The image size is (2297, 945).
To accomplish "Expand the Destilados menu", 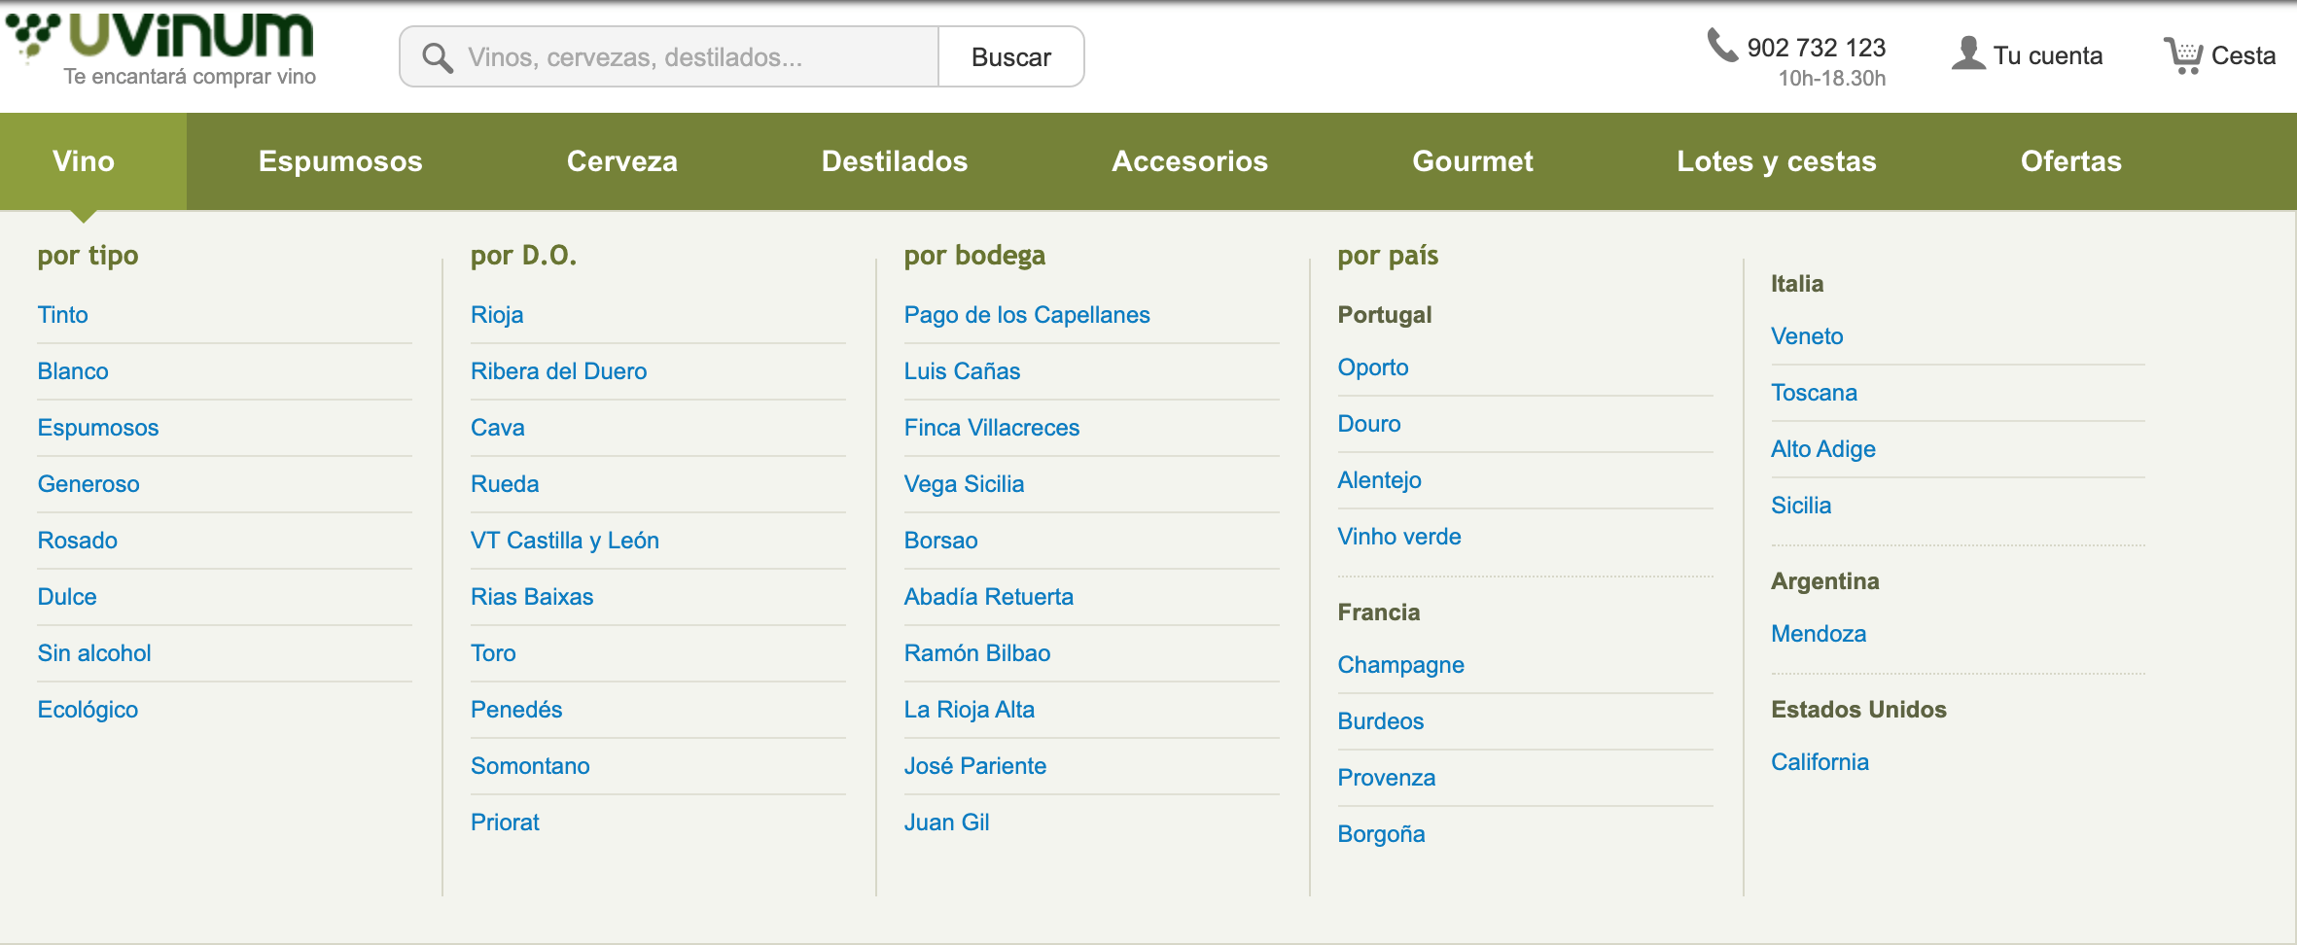I will 894,161.
